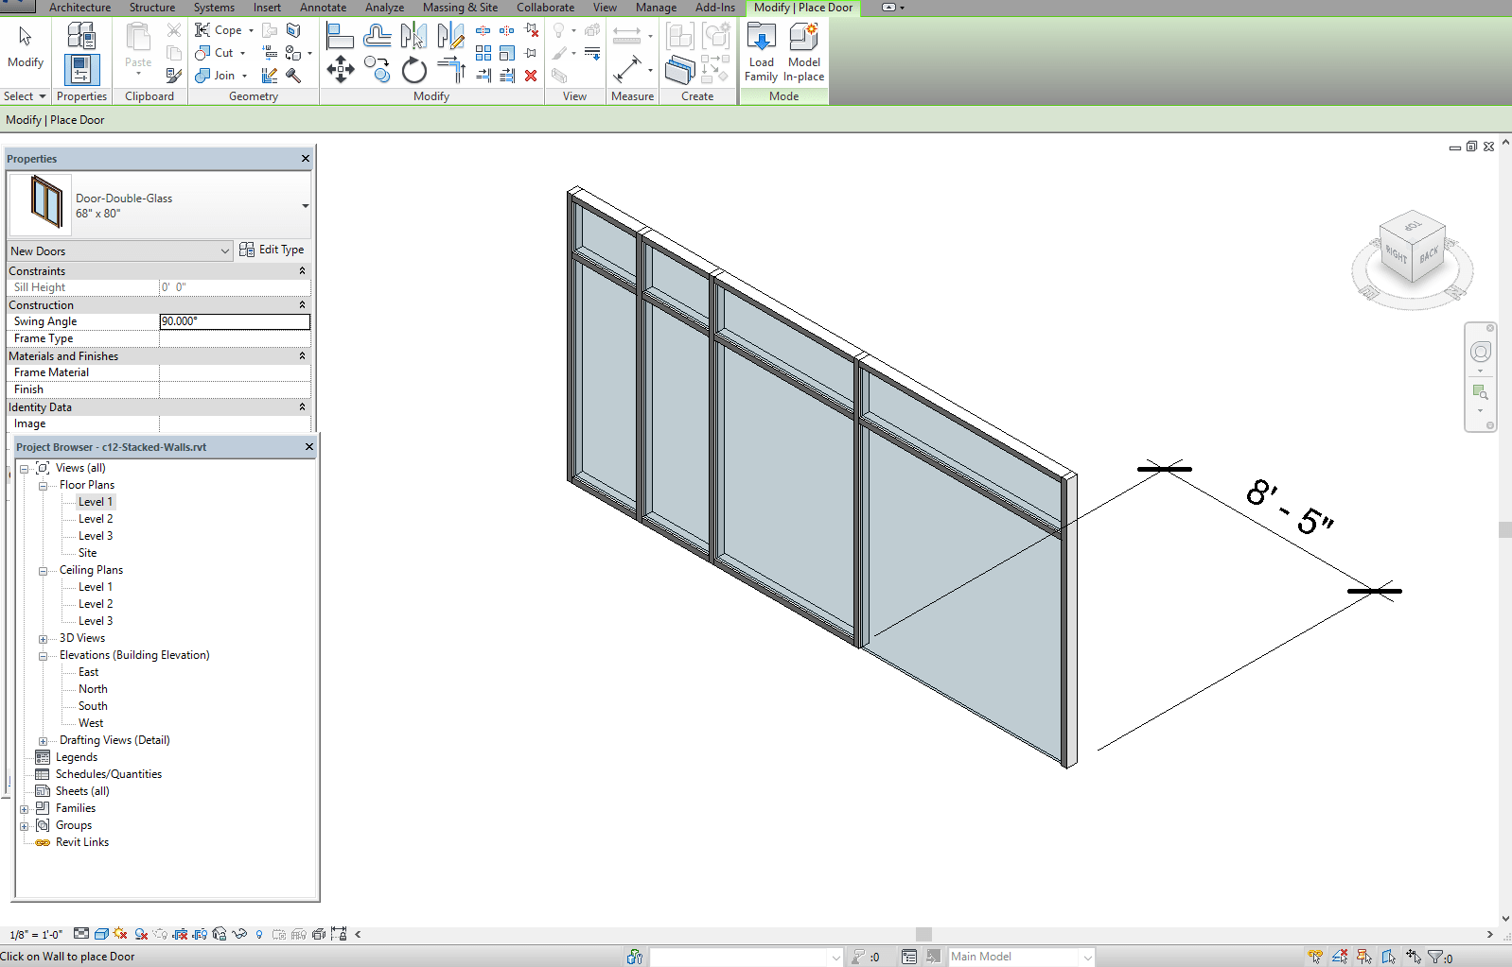Viewport: 1512px width, 967px height.
Task: Toggle the Properties palette icon
Action: click(x=81, y=70)
